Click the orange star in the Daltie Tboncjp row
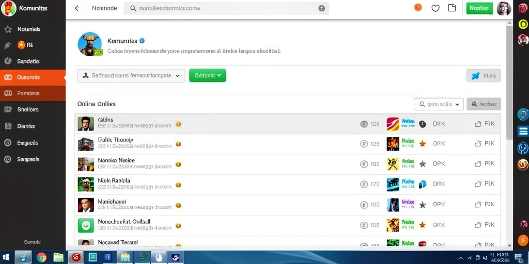This screenshot has width=529, height=264. tap(423, 144)
